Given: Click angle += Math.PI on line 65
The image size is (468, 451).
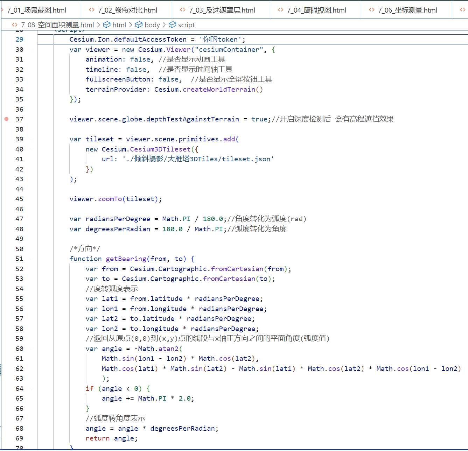Looking at the screenshot, I should pos(134,399).
